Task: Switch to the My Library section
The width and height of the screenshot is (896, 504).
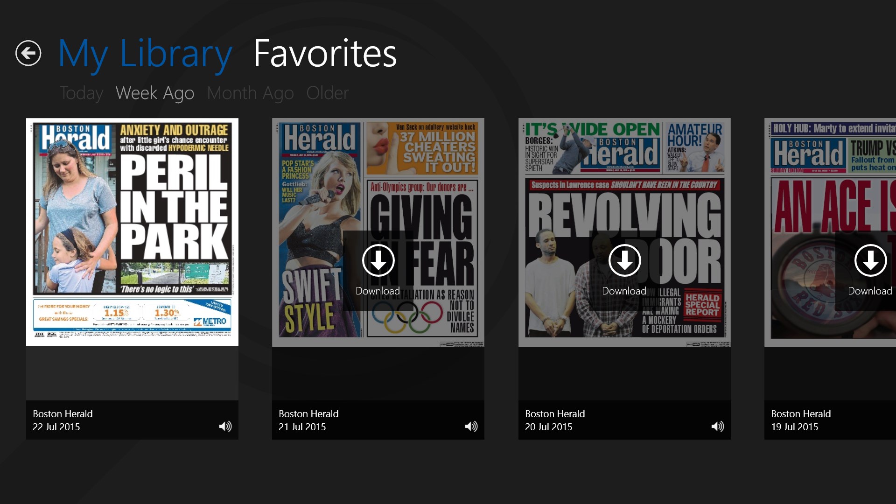Action: click(x=145, y=54)
